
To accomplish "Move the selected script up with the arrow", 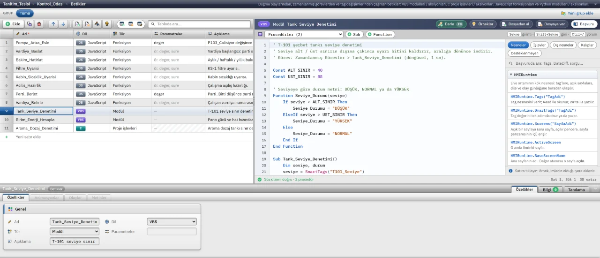I will [x=53, y=24].
